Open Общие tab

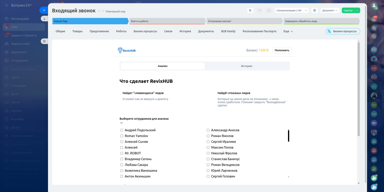point(60,31)
